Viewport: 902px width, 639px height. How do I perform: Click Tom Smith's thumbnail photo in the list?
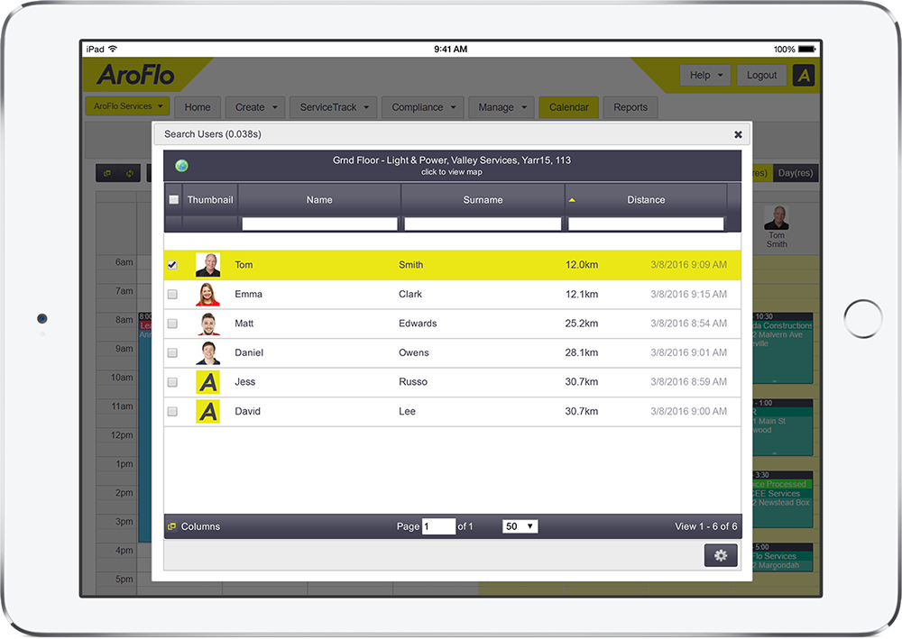pyautogui.click(x=207, y=265)
